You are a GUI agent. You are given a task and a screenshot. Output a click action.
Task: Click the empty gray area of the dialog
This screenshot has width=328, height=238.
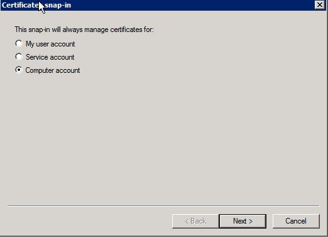pyautogui.click(x=163, y=136)
